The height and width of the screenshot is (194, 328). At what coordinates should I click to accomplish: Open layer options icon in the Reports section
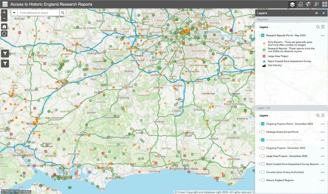tap(323, 27)
